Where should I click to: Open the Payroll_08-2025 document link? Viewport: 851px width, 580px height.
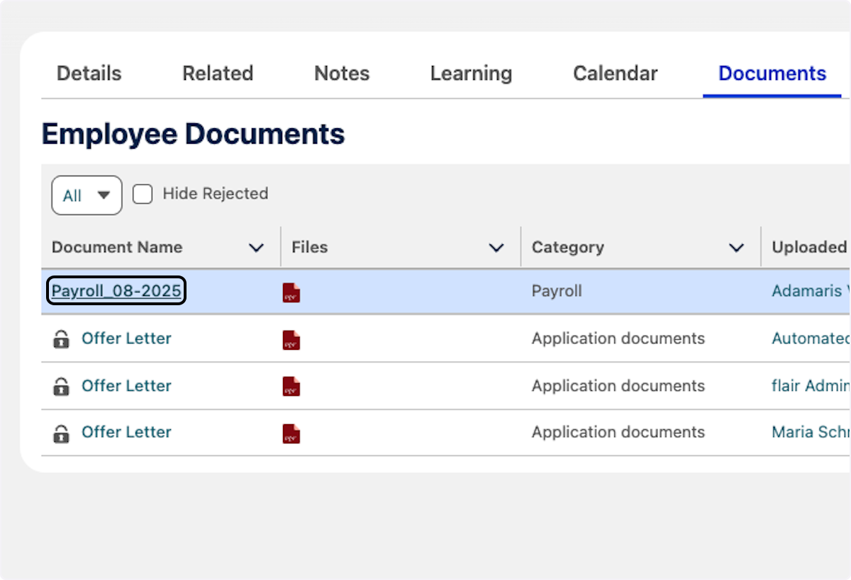coord(116,290)
